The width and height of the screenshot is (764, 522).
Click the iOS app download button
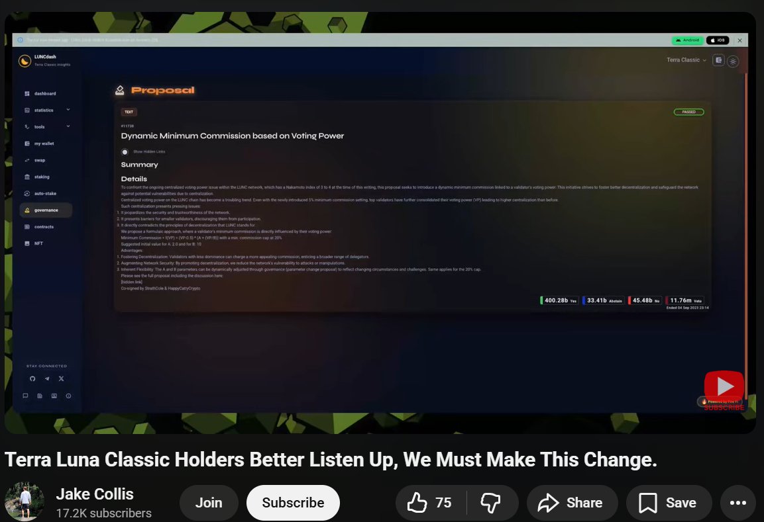coord(718,40)
